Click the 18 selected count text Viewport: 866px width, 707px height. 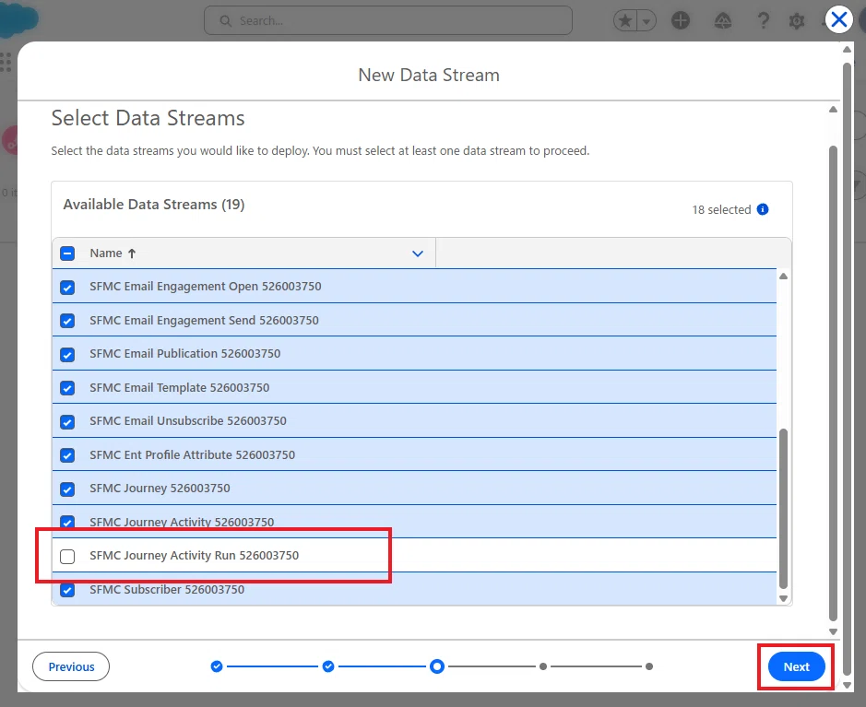721,210
